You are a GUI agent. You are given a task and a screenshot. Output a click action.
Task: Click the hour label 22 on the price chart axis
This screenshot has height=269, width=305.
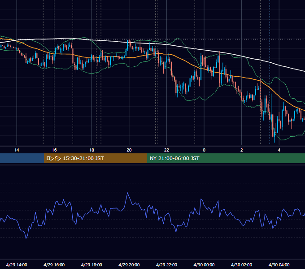[166, 150]
